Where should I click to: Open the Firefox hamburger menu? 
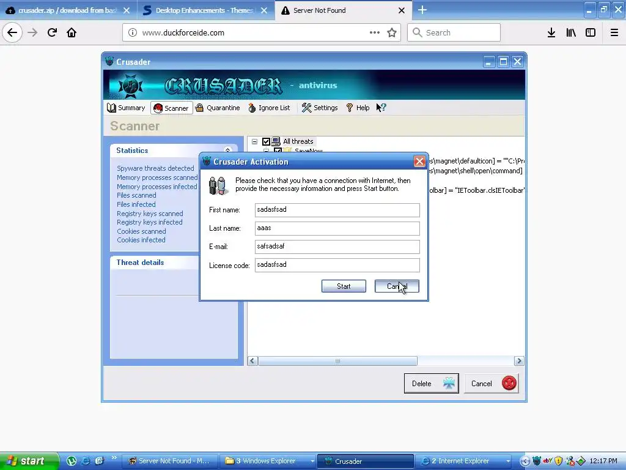[614, 33]
